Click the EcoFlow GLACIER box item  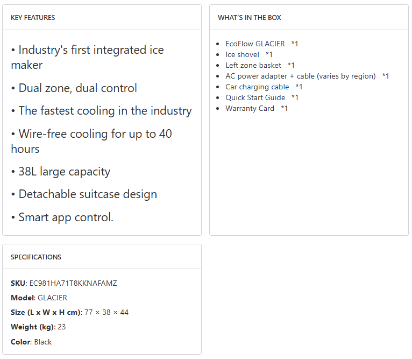tap(261, 44)
